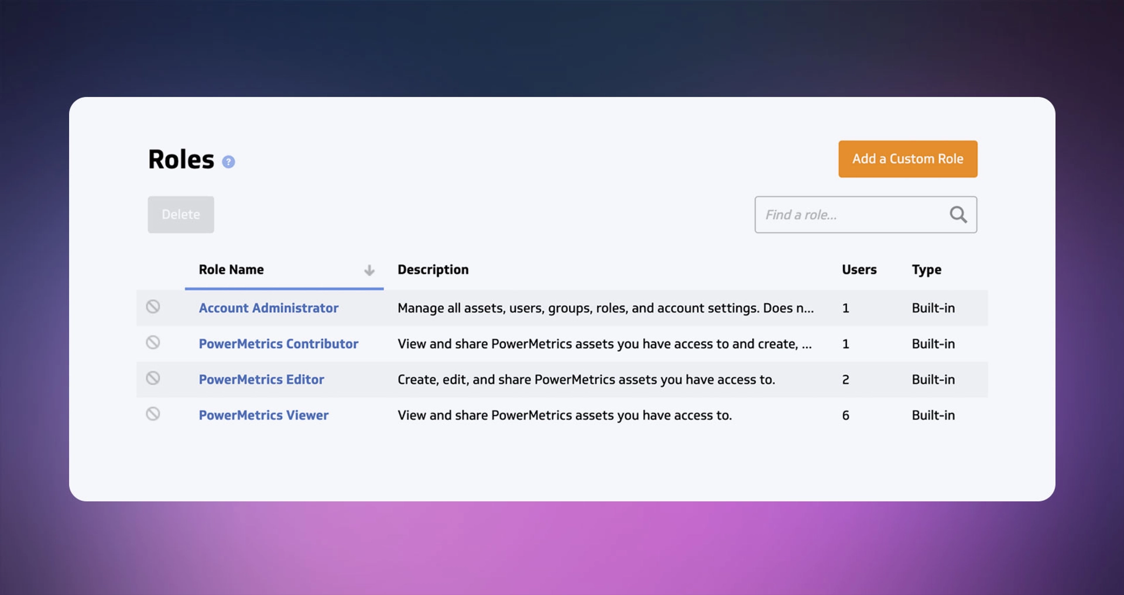This screenshot has width=1124, height=595.
Task: Click Built-in type for PowerMetrics Viewer
Action: click(933, 415)
